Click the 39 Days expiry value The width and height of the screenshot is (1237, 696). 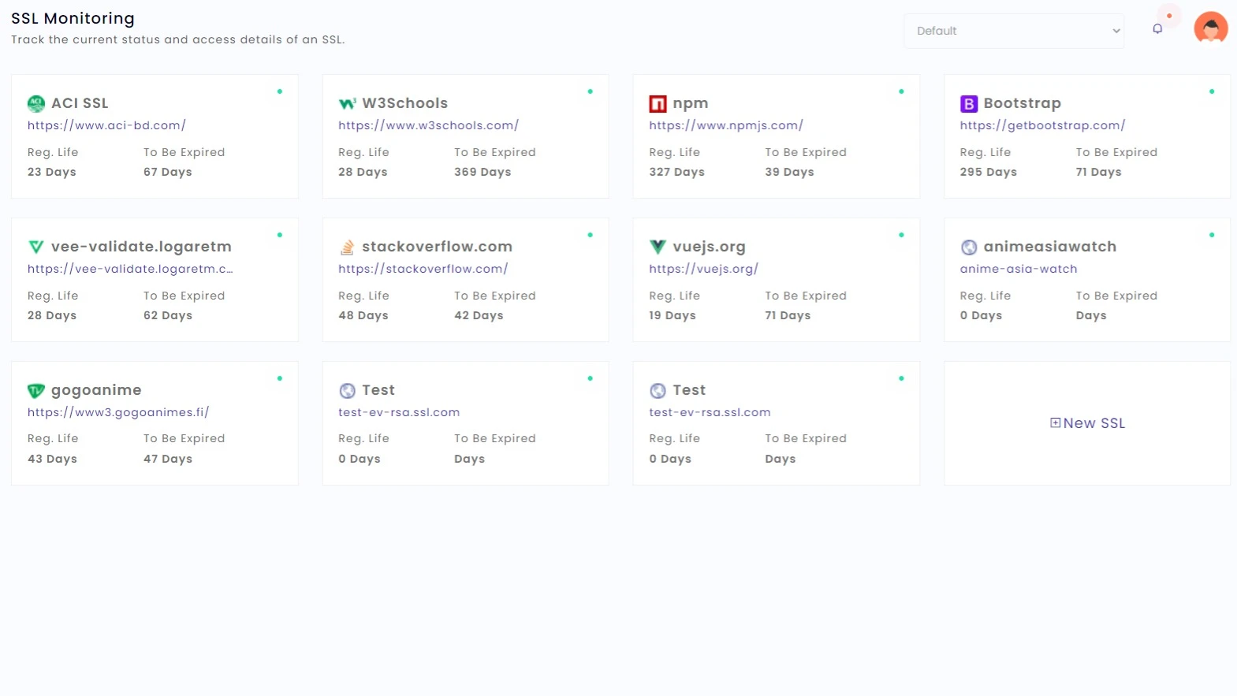click(x=789, y=172)
